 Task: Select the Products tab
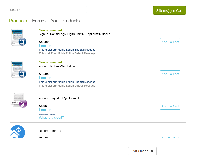[x=18, y=21]
